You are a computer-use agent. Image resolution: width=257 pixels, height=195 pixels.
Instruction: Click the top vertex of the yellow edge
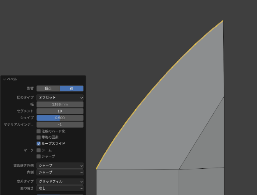click(x=223, y=21)
